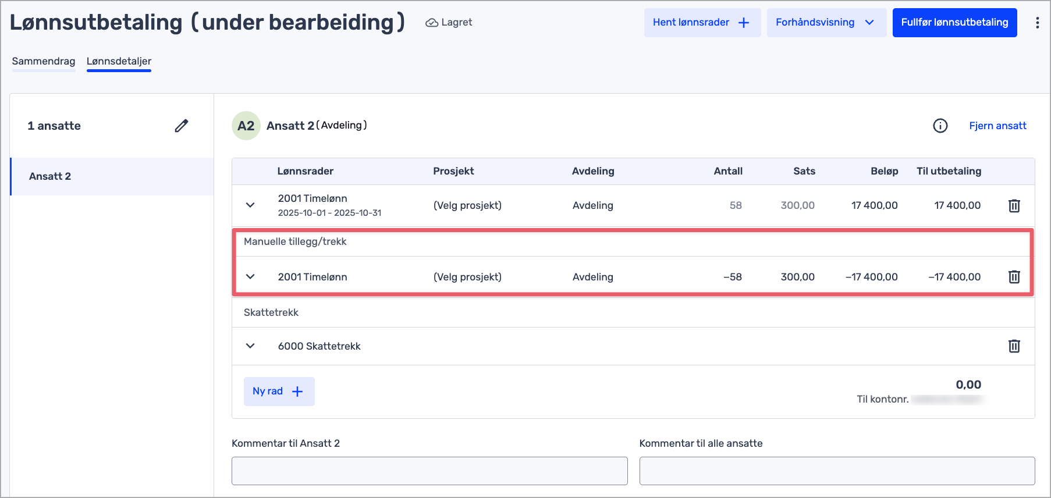Open the info icon beside Fjern ansatt
This screenshot has width=1051, height=498.
(940, 126)
